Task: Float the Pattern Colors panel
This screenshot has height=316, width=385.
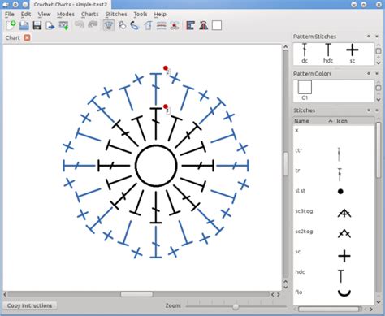Action: point(369,73)
